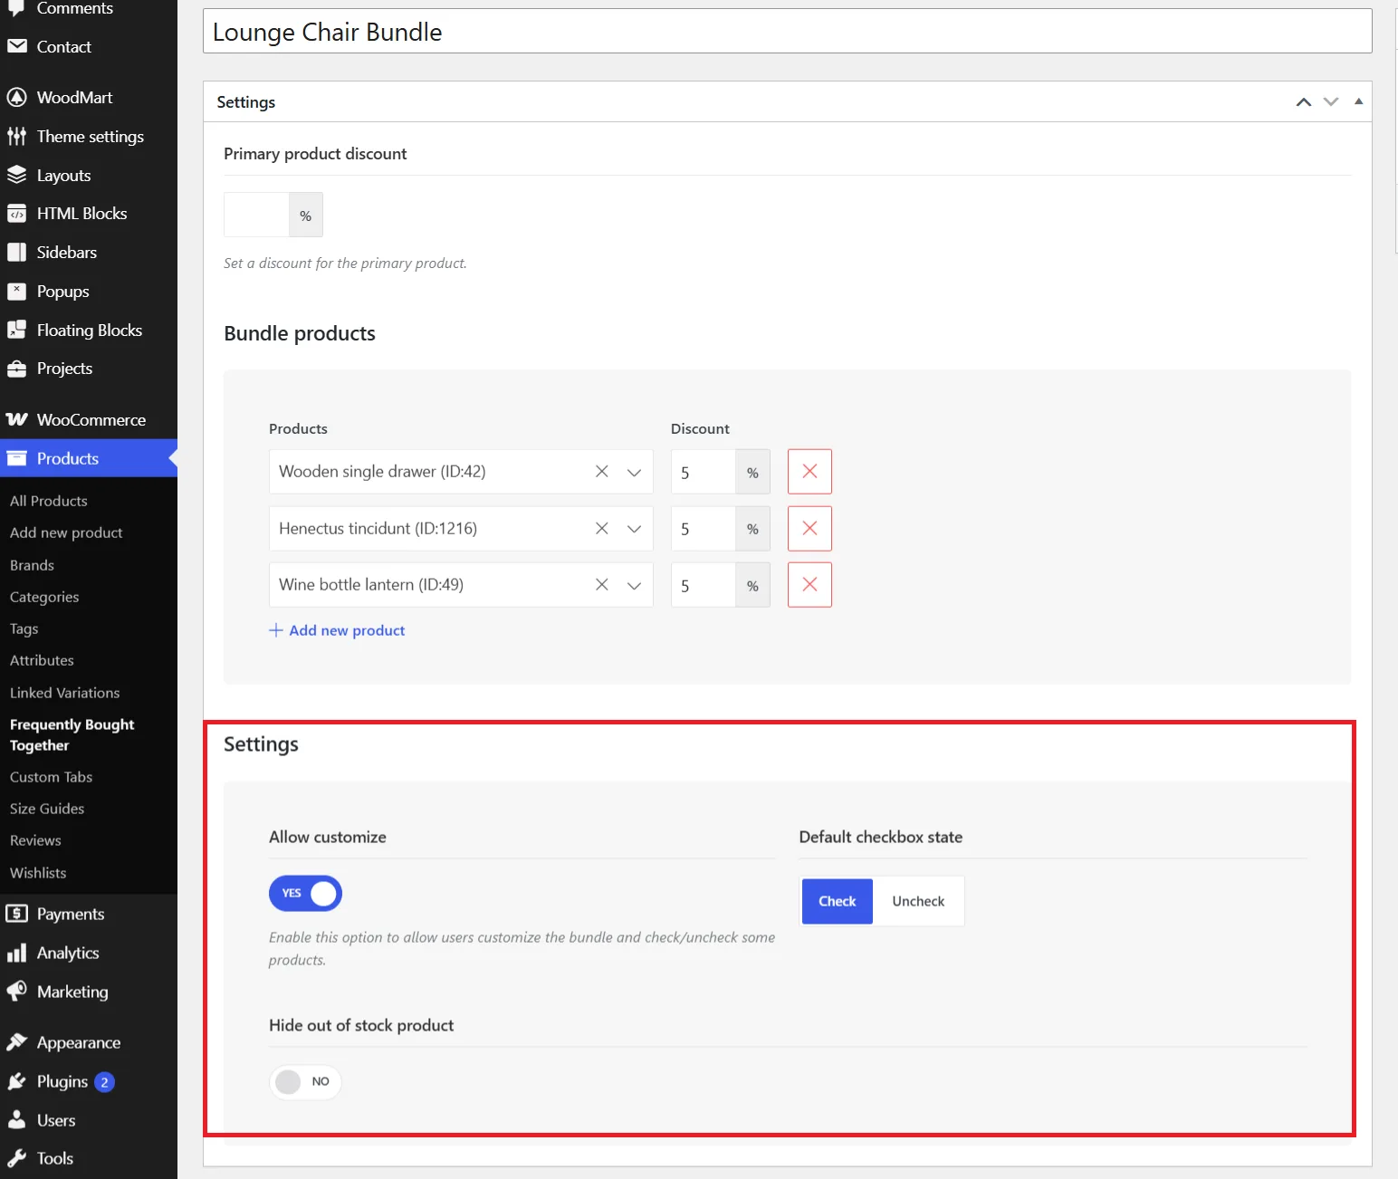Click the Tools wrench icon
Screen dimensions: 1398x1179
point(16,1158)
